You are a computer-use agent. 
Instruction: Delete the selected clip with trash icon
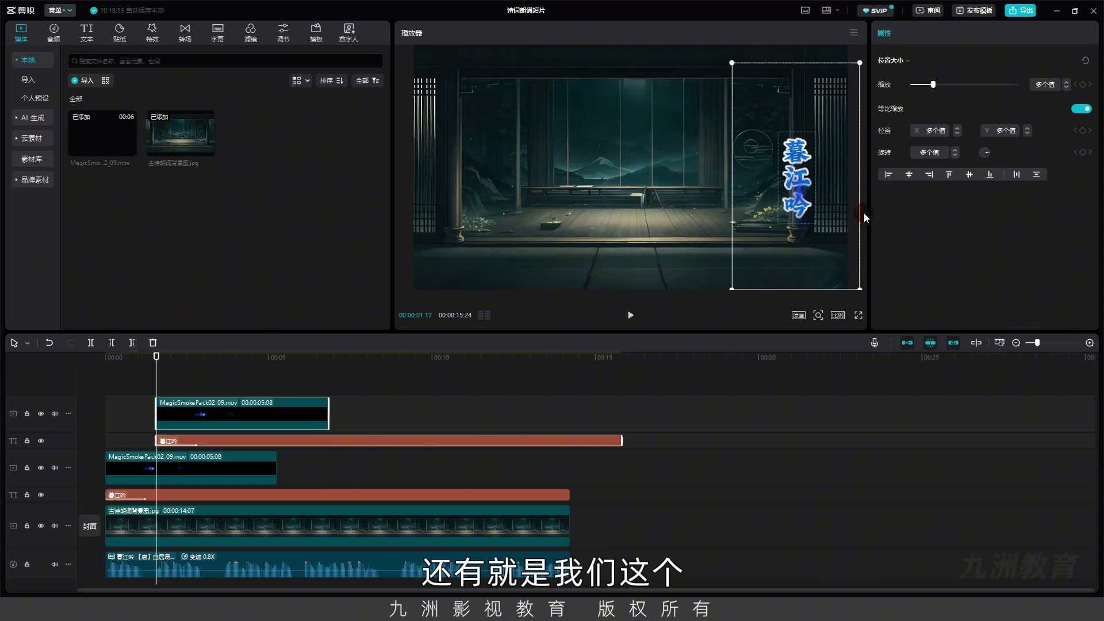click(153, 343)
